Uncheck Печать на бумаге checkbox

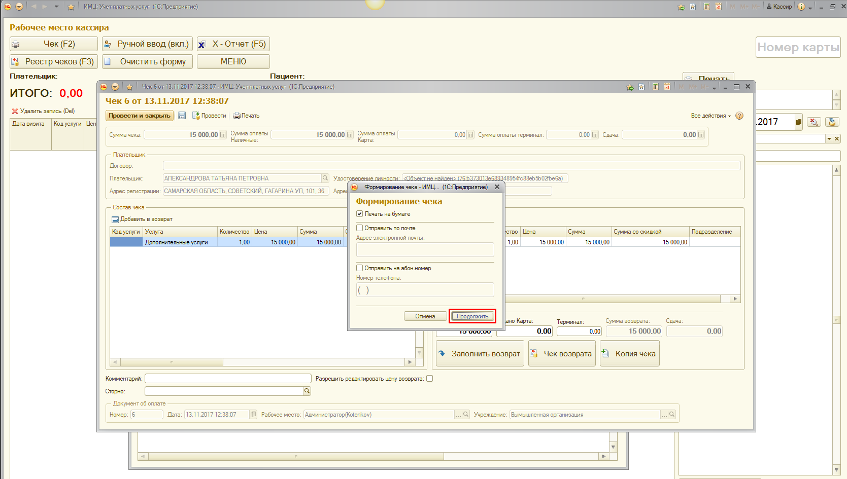[x=360, y=214]
